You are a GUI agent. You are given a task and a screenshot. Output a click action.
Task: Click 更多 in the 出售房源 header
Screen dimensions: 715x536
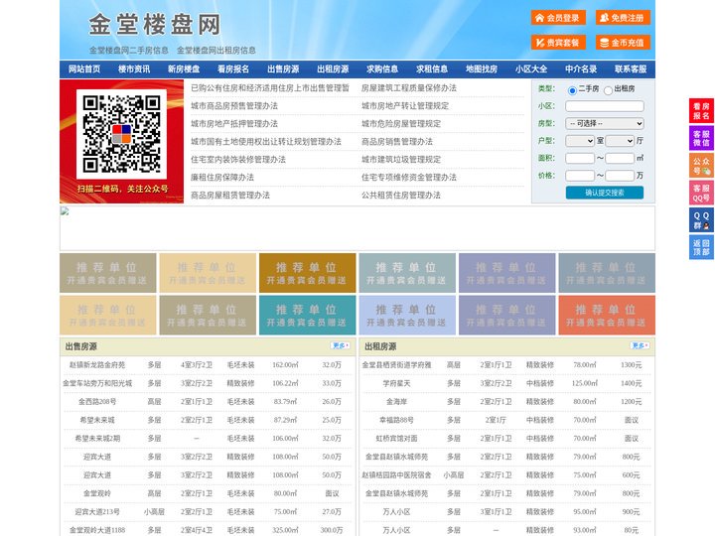(341, 346)
